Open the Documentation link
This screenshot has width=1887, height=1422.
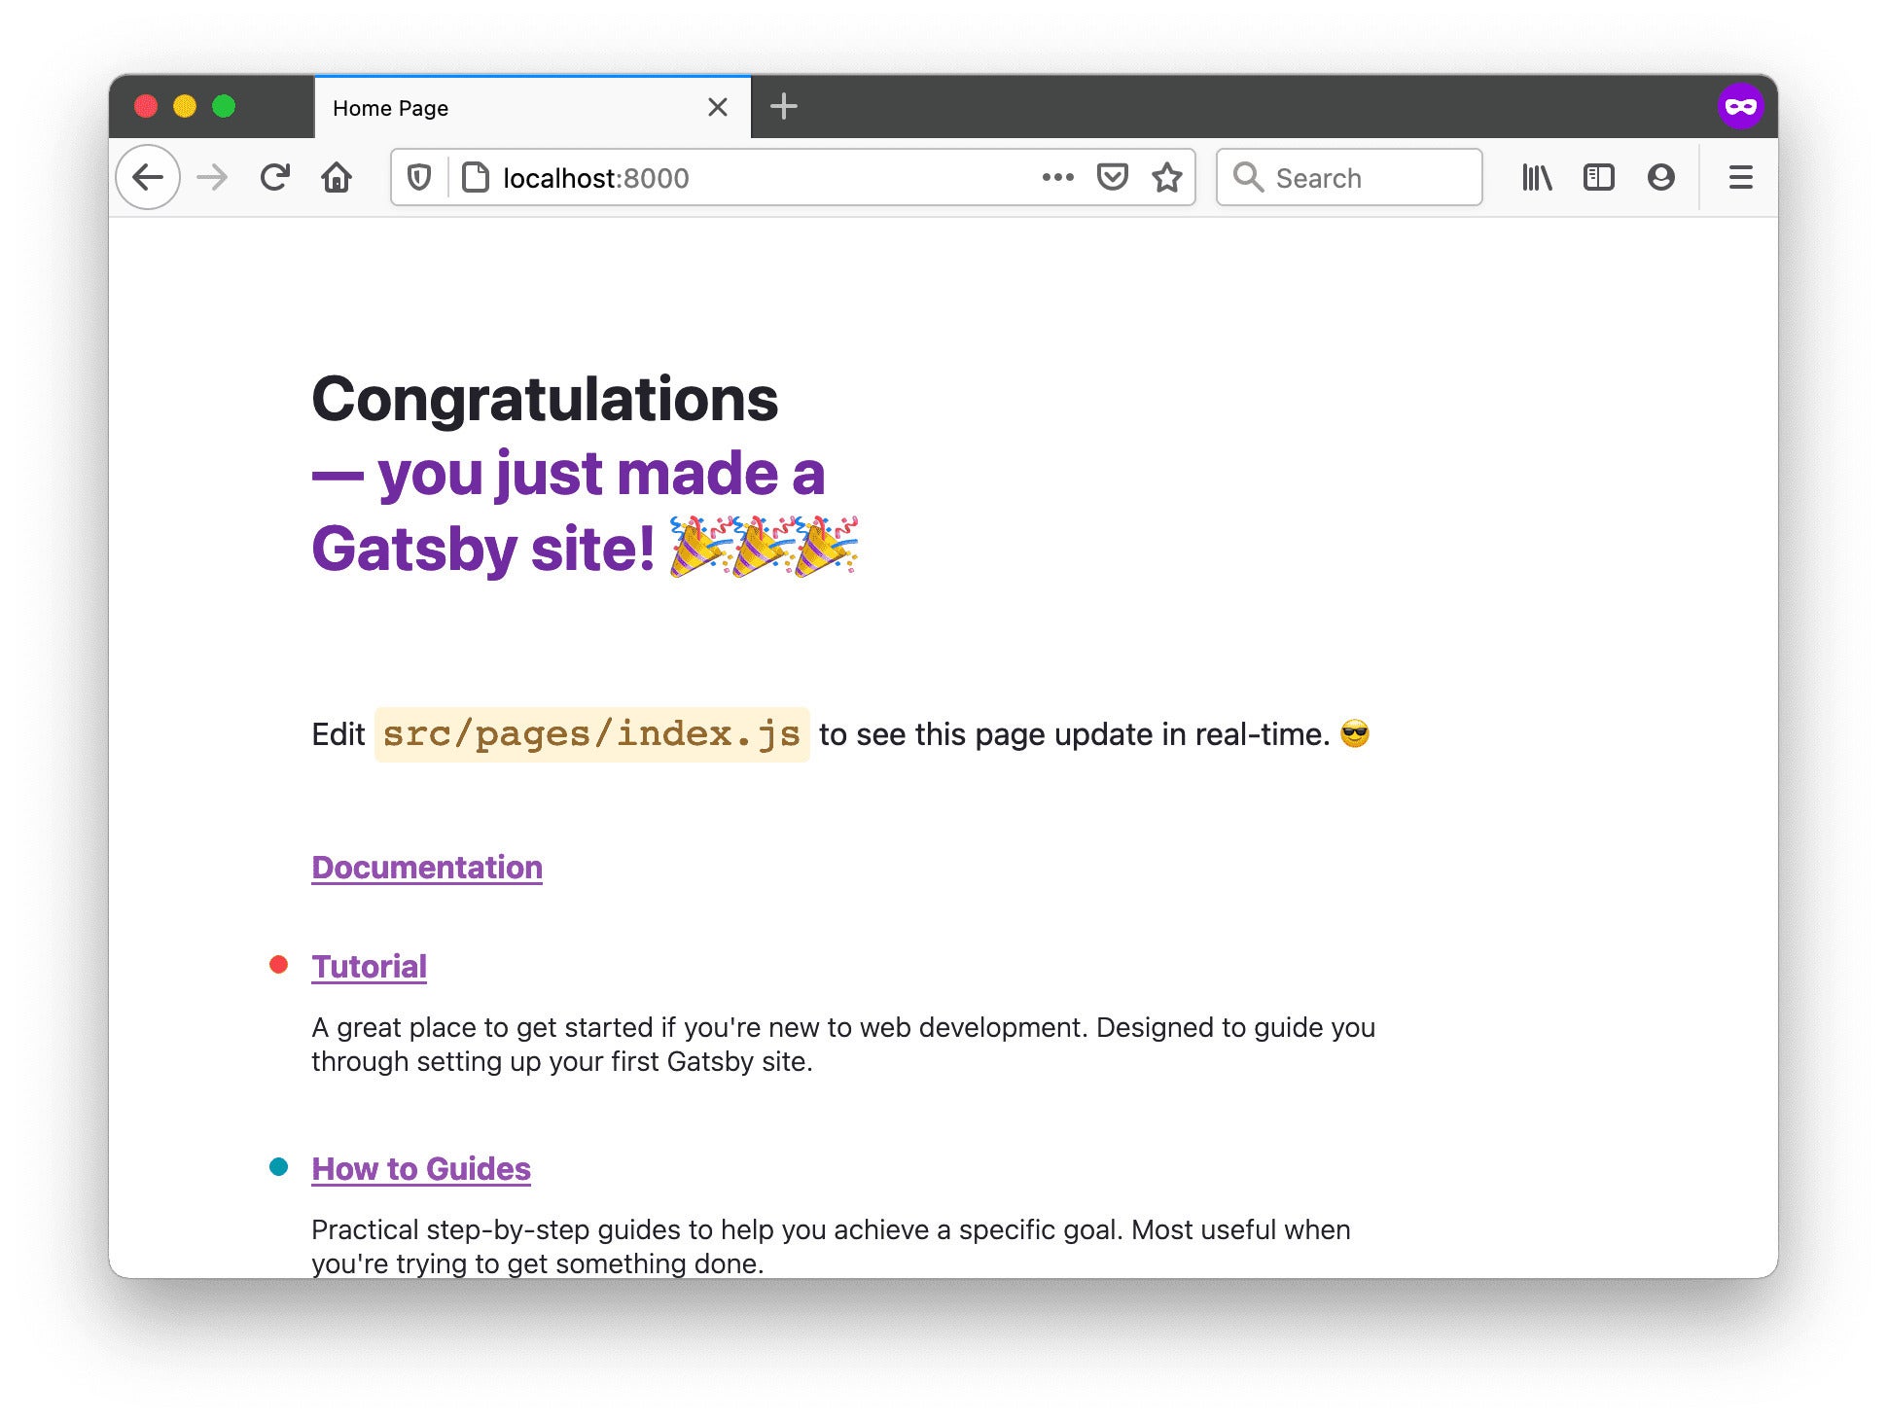tap(427, 868)
